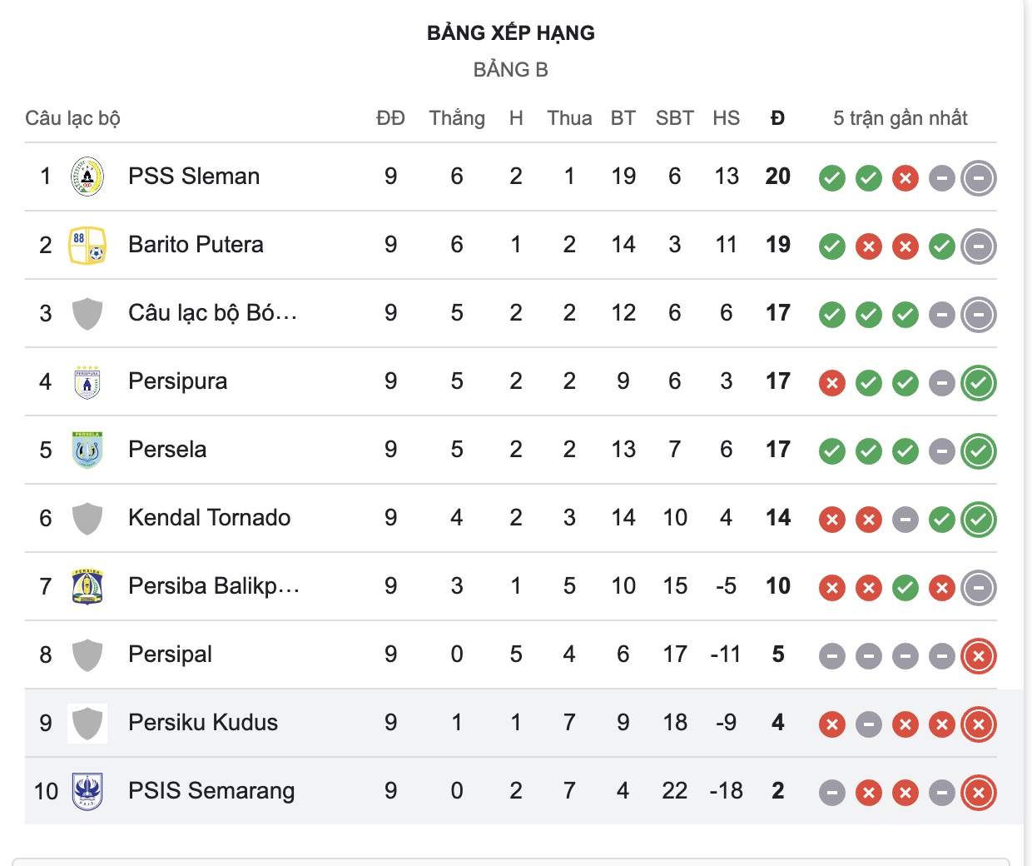Viewport: 1032px width, 866px height.
Task: Click the gray shield icon next to Kendal Tornado
Action: coord(86,518)
